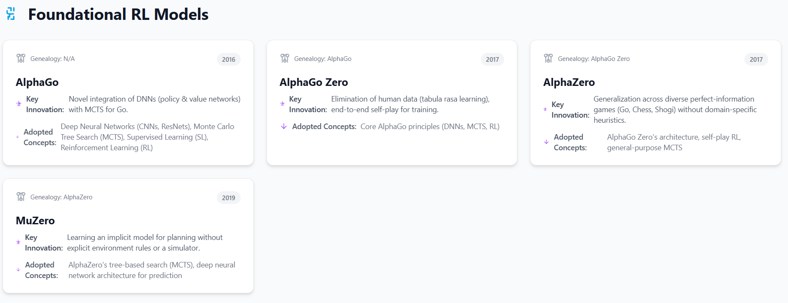Click the Key Innovation sparkle icon in AlphaGo card
This screenshot has height=303, width=788.
[x=19, y=104]
